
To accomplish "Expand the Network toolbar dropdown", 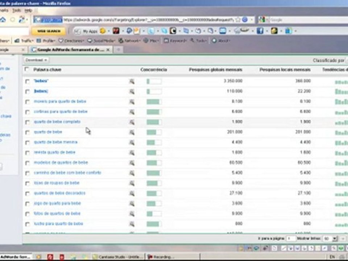I will (x=129, y=41).
